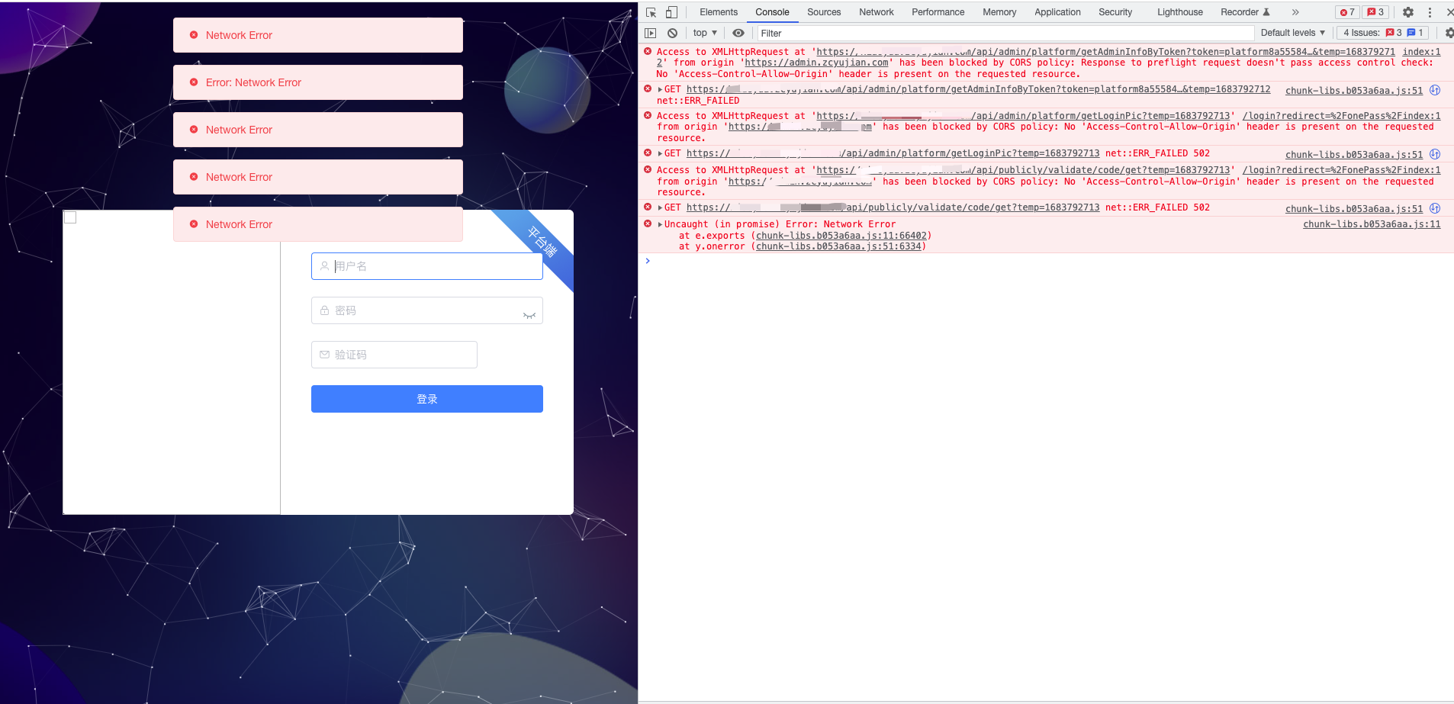Open initiator icon on getAdminInfoByToken GET row
The height and width of the screenshot is (704, 1454).
coord(1435,90)
